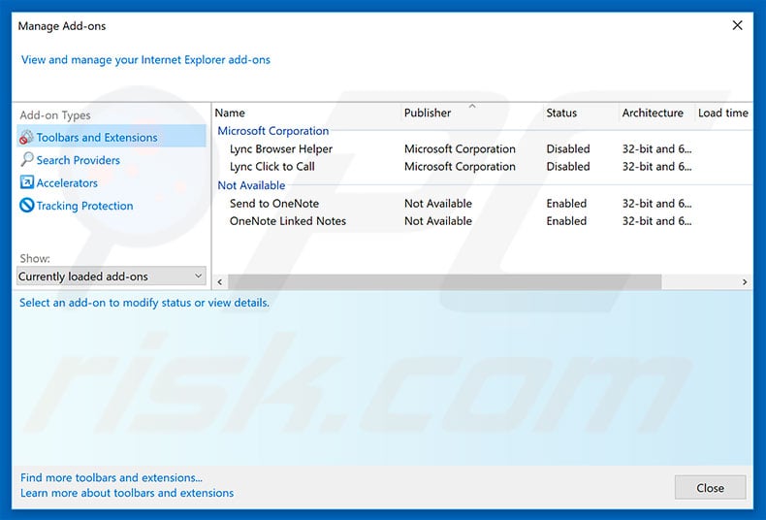Click the horizontal scrollbar left arrow

[220, 282]
